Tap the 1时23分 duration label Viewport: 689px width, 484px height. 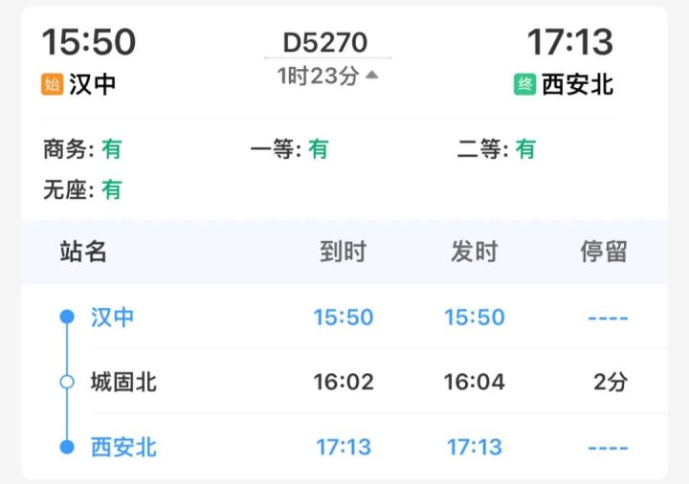317,76
